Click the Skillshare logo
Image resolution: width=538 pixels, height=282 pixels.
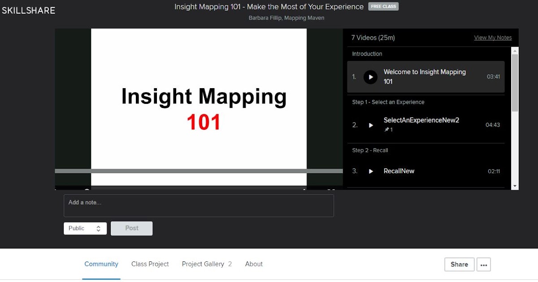point(28,10)
